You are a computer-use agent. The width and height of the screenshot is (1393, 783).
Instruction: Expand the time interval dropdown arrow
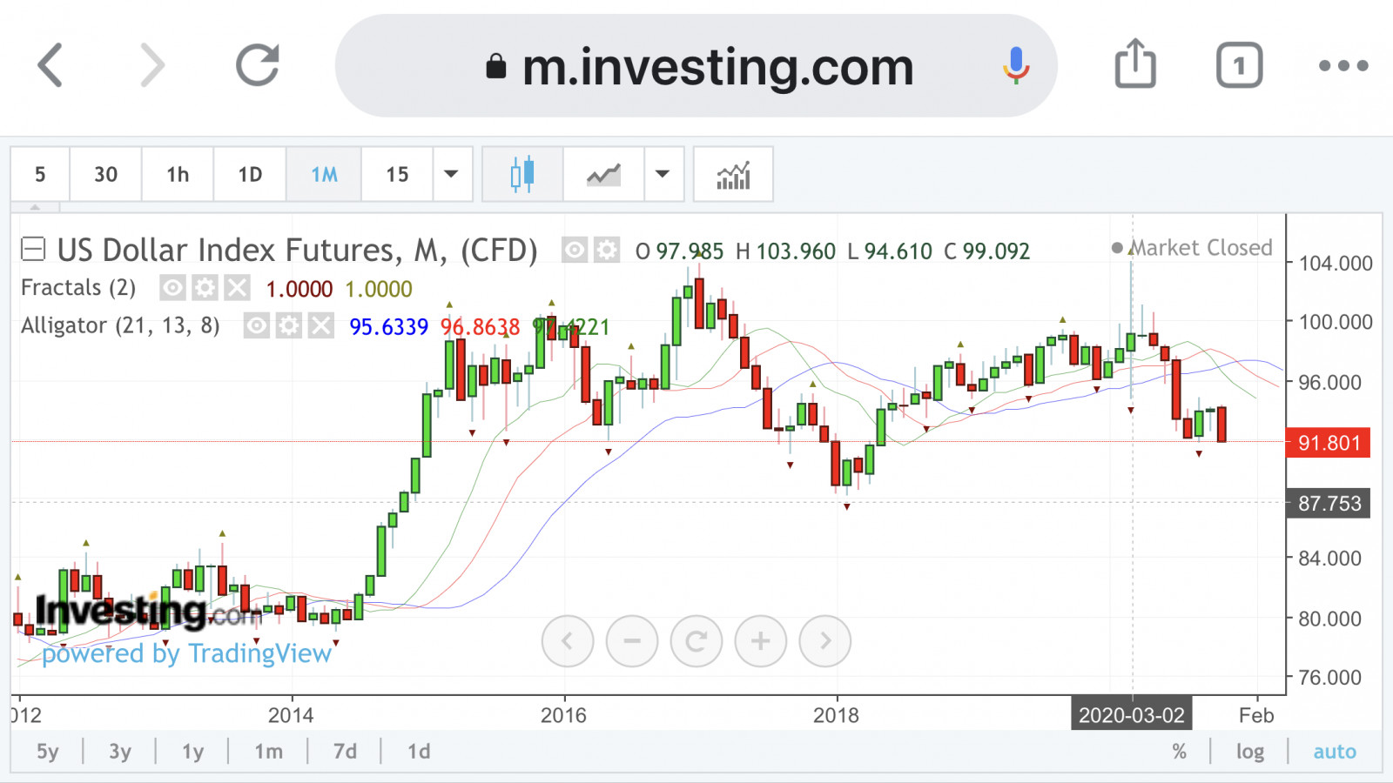(451, 174)
